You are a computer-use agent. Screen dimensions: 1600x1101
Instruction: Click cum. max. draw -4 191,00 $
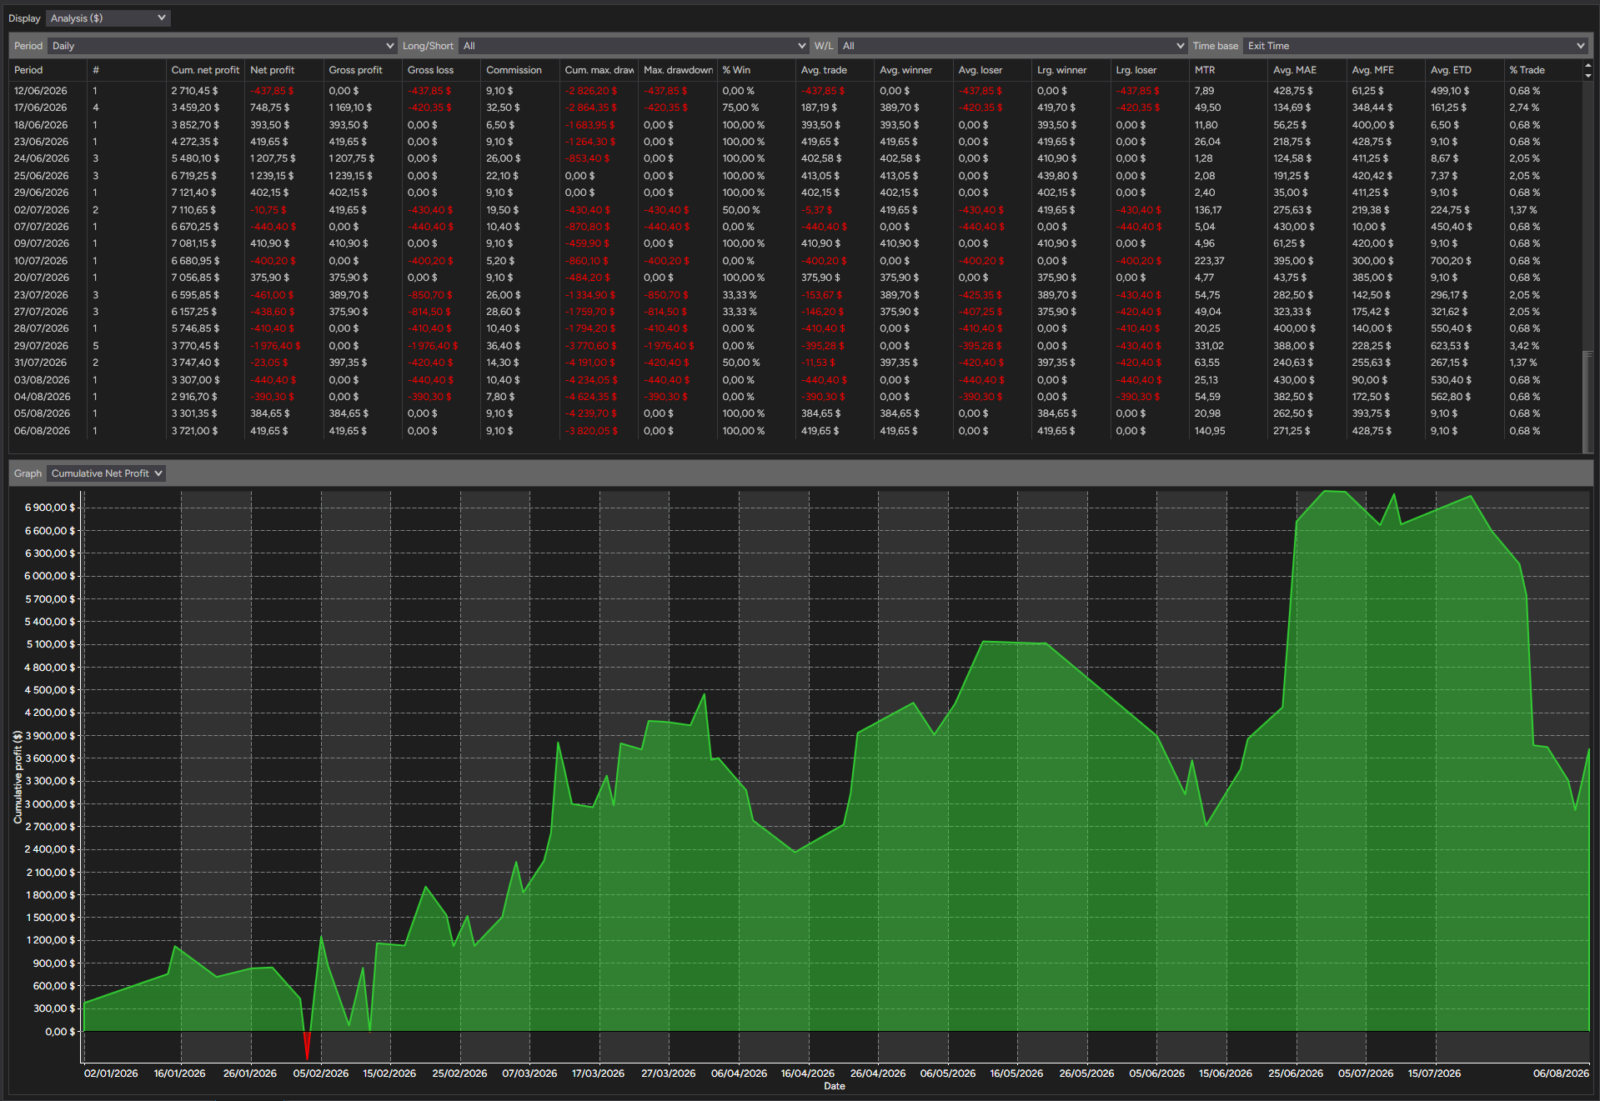point(591,363)
